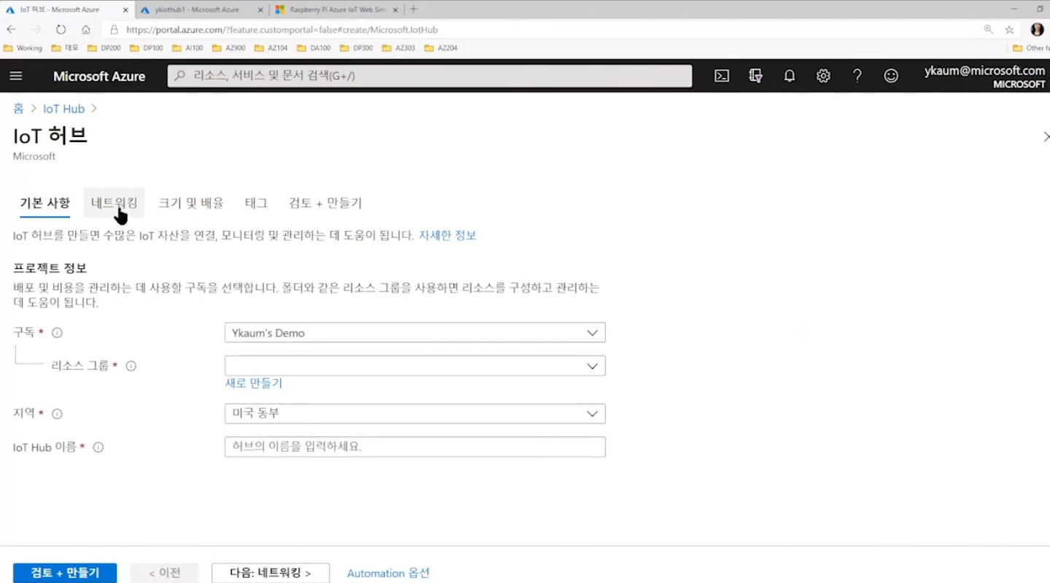Switch to the 네트워킹 tab
The width and height of the screenshot is (1050, 583).
[114, 203]
